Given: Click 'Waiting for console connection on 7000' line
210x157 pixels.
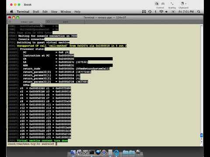Looking at the screenshot, I should 42,36.
